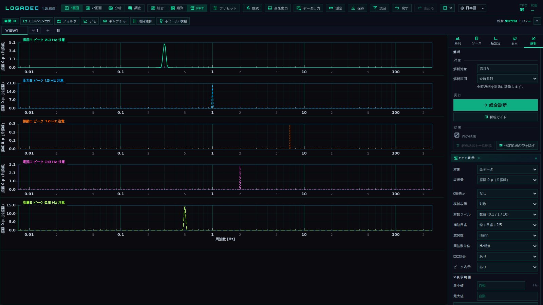Click the 解析対象 温度A field
Image resolution: width=543 pixels, height=305 pixels.
coord(507,69)
